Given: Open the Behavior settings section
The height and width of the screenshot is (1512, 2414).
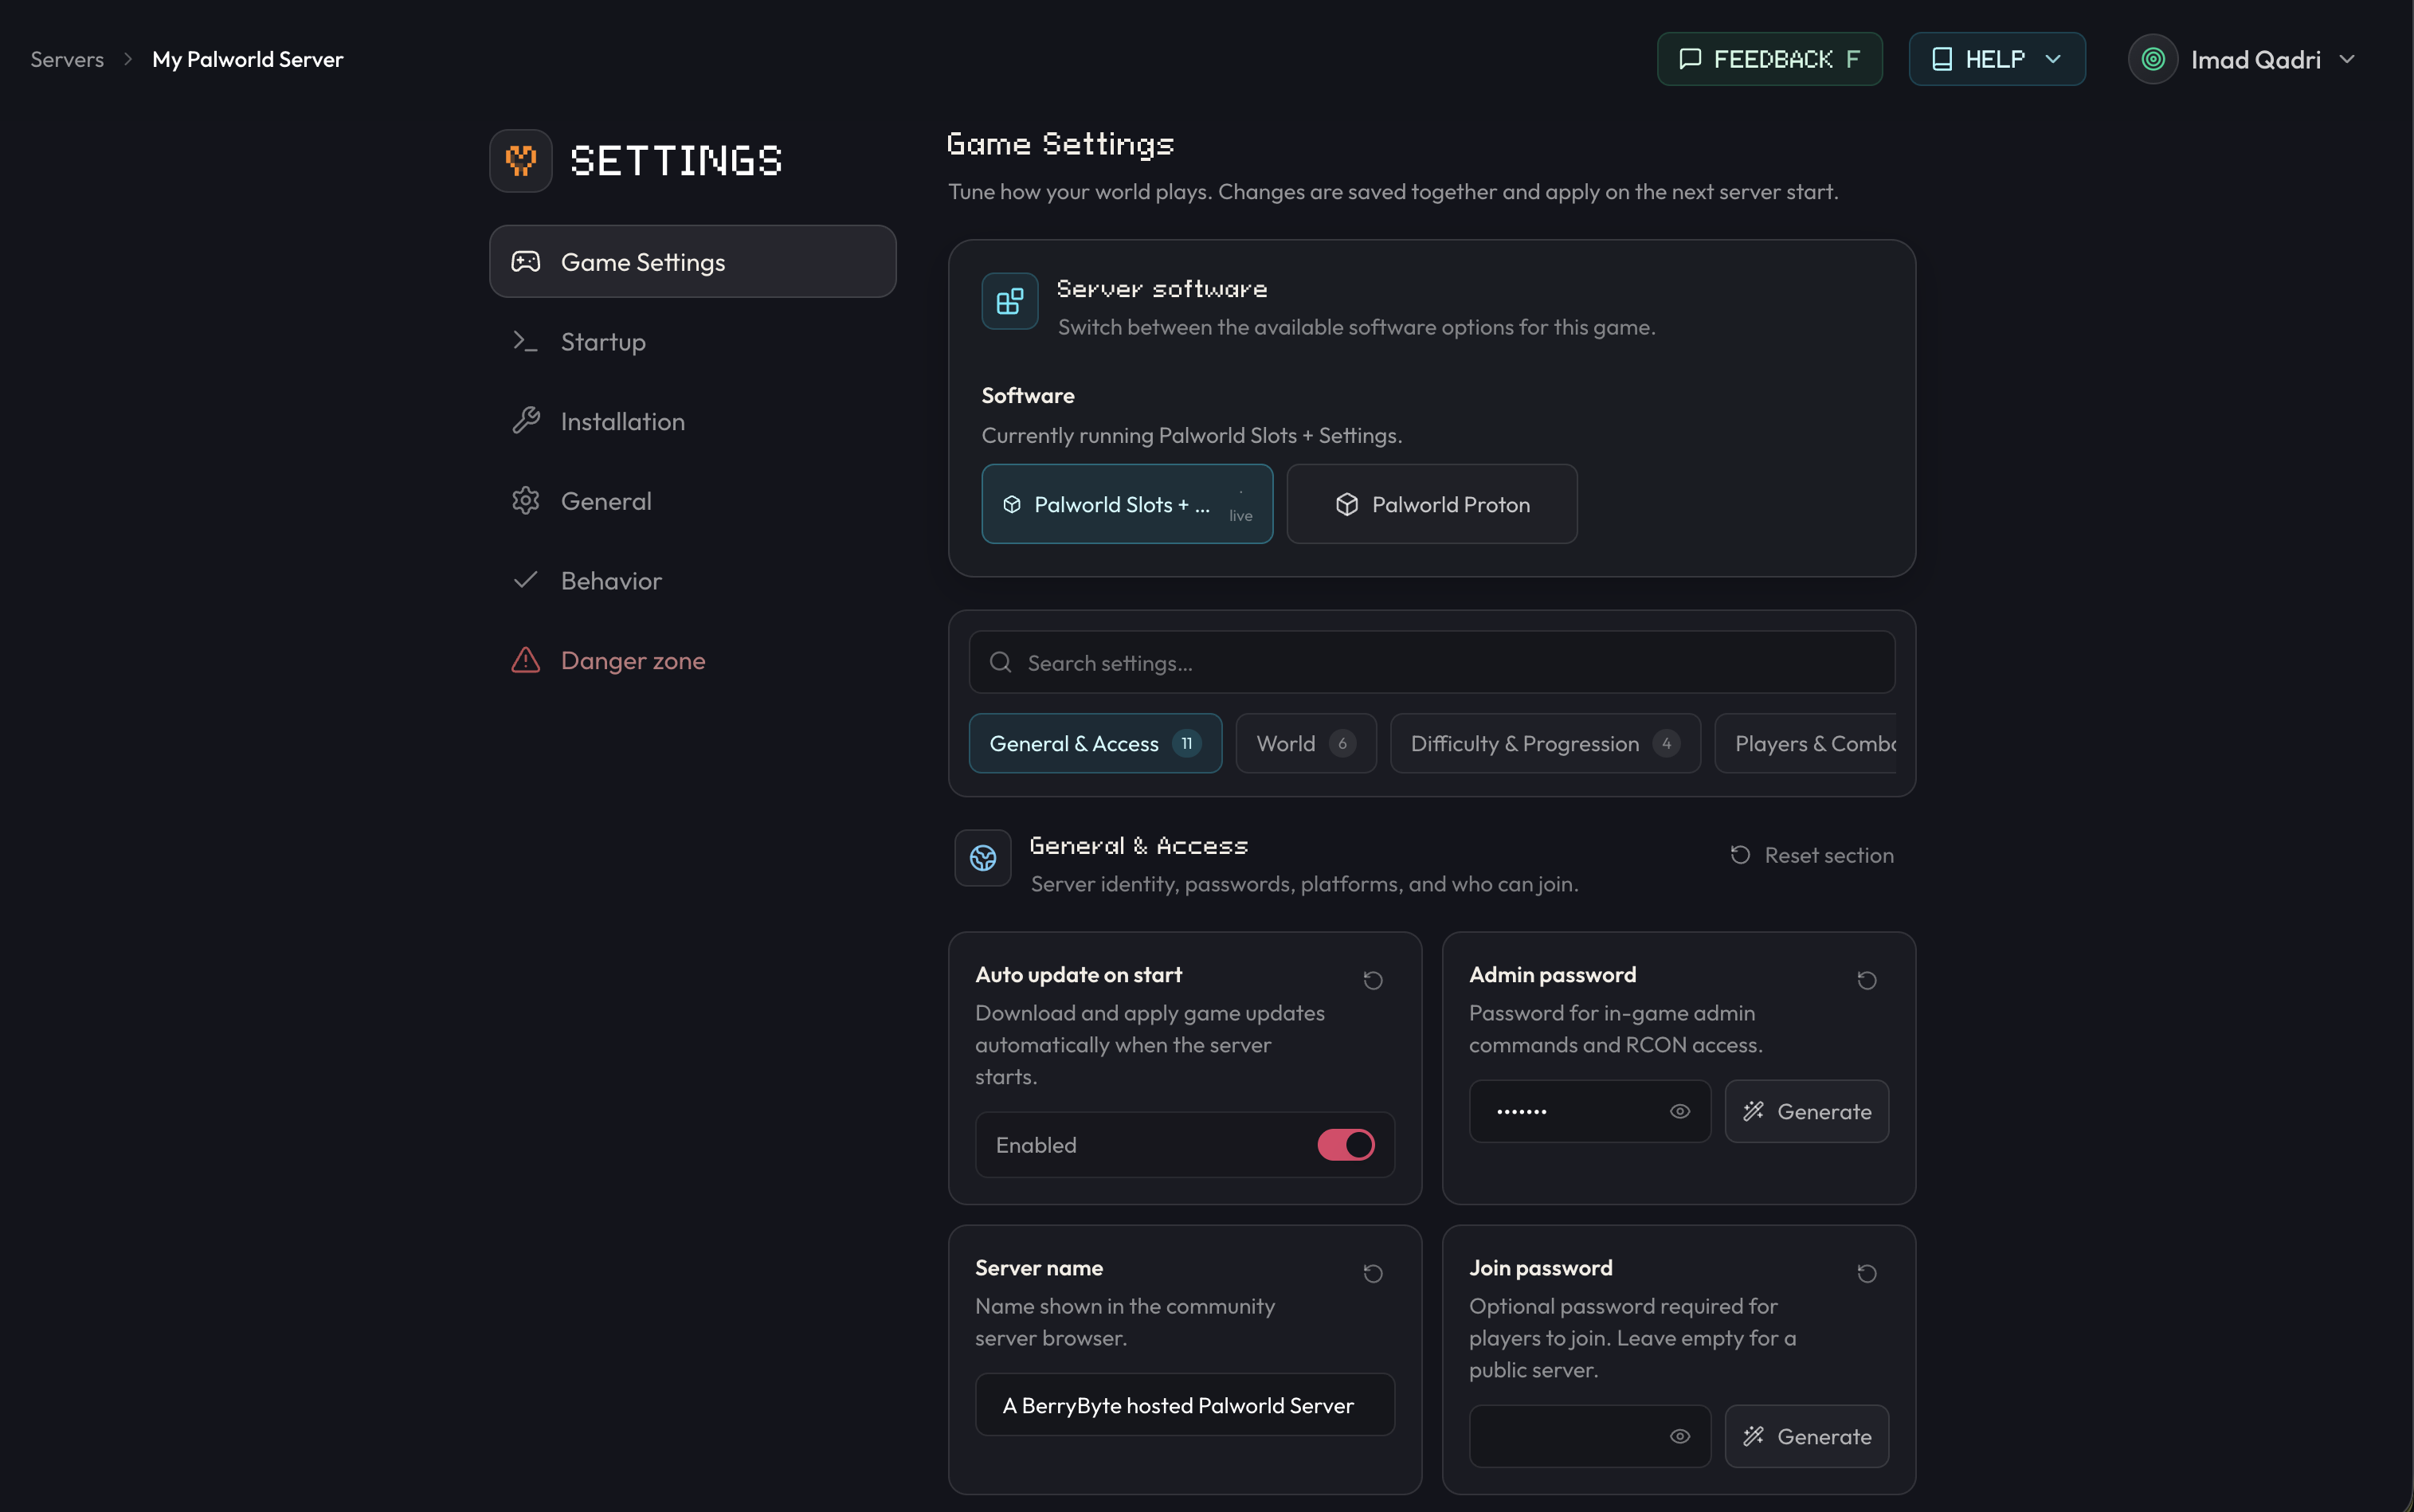Looking at the screenshot, I should [x=692, y=580].
